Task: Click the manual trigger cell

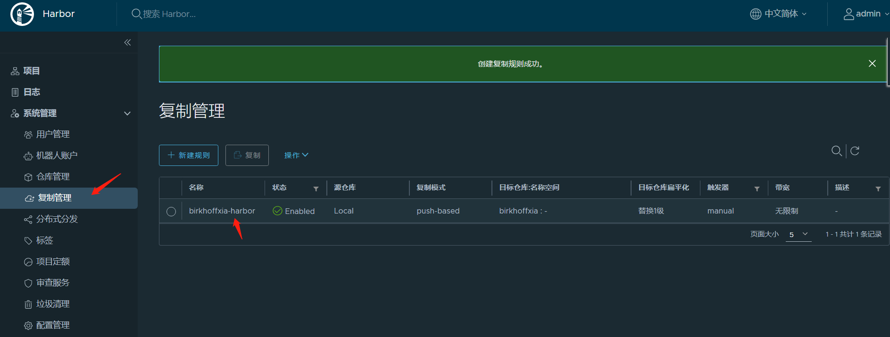Action: [x=720, y=211]
